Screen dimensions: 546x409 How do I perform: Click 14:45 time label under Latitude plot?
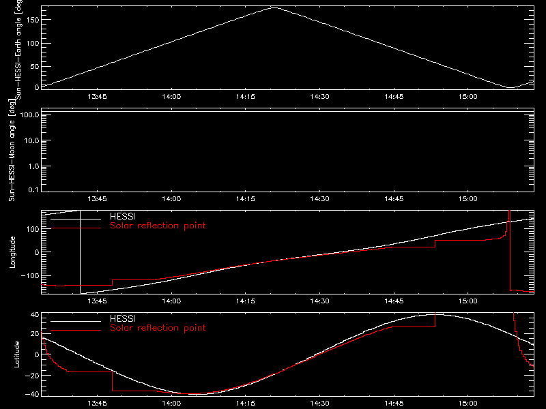(394, 404)
